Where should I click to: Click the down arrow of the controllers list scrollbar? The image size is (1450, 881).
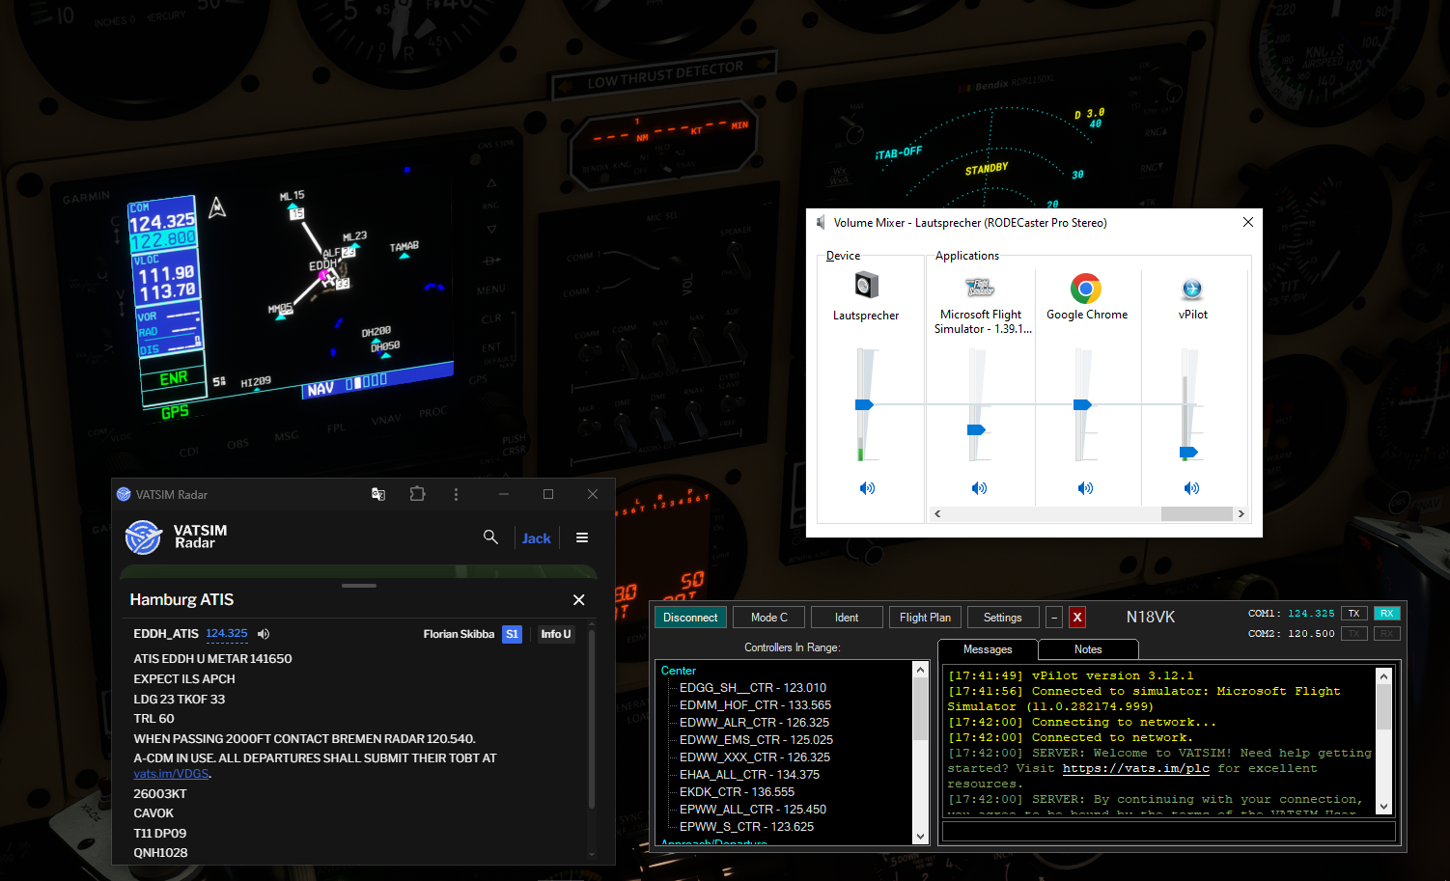920,837
